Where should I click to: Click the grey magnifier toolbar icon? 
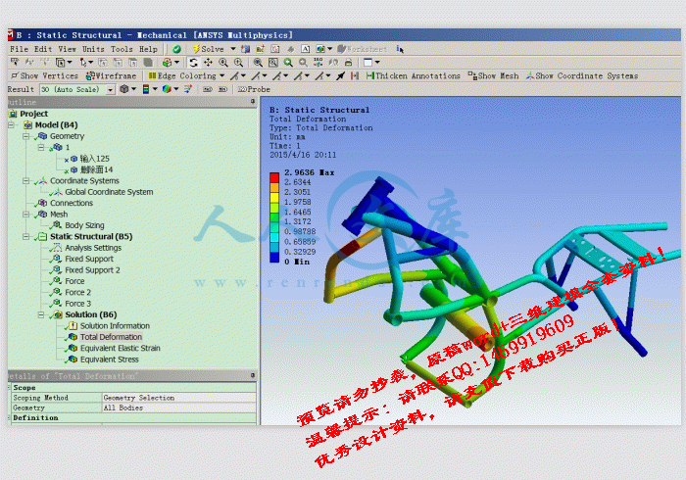coord(303,63)
